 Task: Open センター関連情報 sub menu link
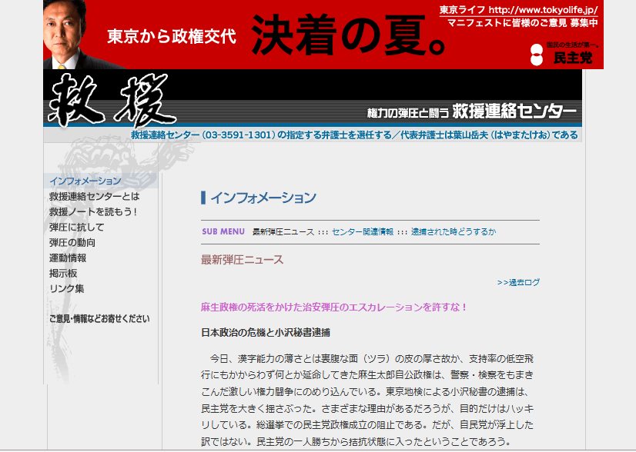click(363, 231)
